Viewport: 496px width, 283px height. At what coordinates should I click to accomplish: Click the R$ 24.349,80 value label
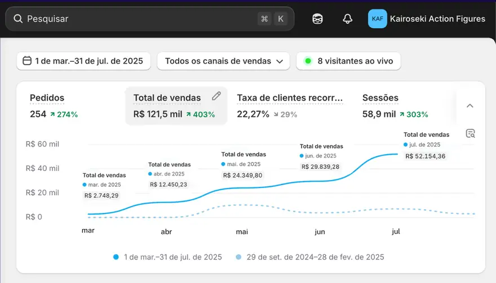(x=242, y=176)
